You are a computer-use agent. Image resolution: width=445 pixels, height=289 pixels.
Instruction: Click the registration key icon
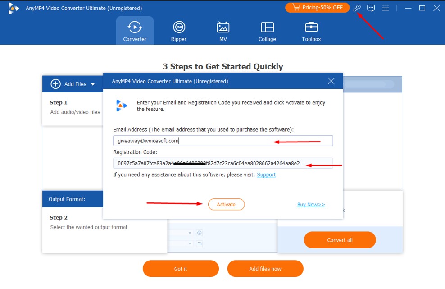(357, 8)
